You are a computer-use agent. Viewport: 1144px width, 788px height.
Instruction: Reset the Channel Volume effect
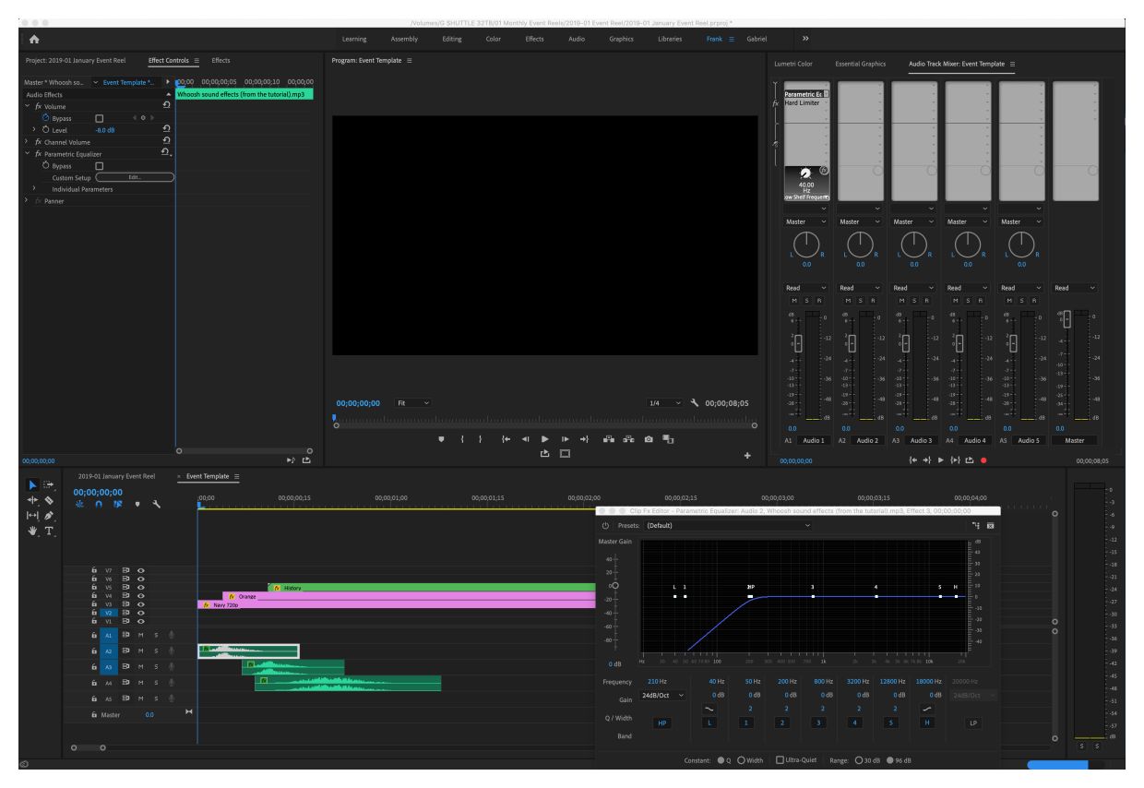[x=166, y=142]
